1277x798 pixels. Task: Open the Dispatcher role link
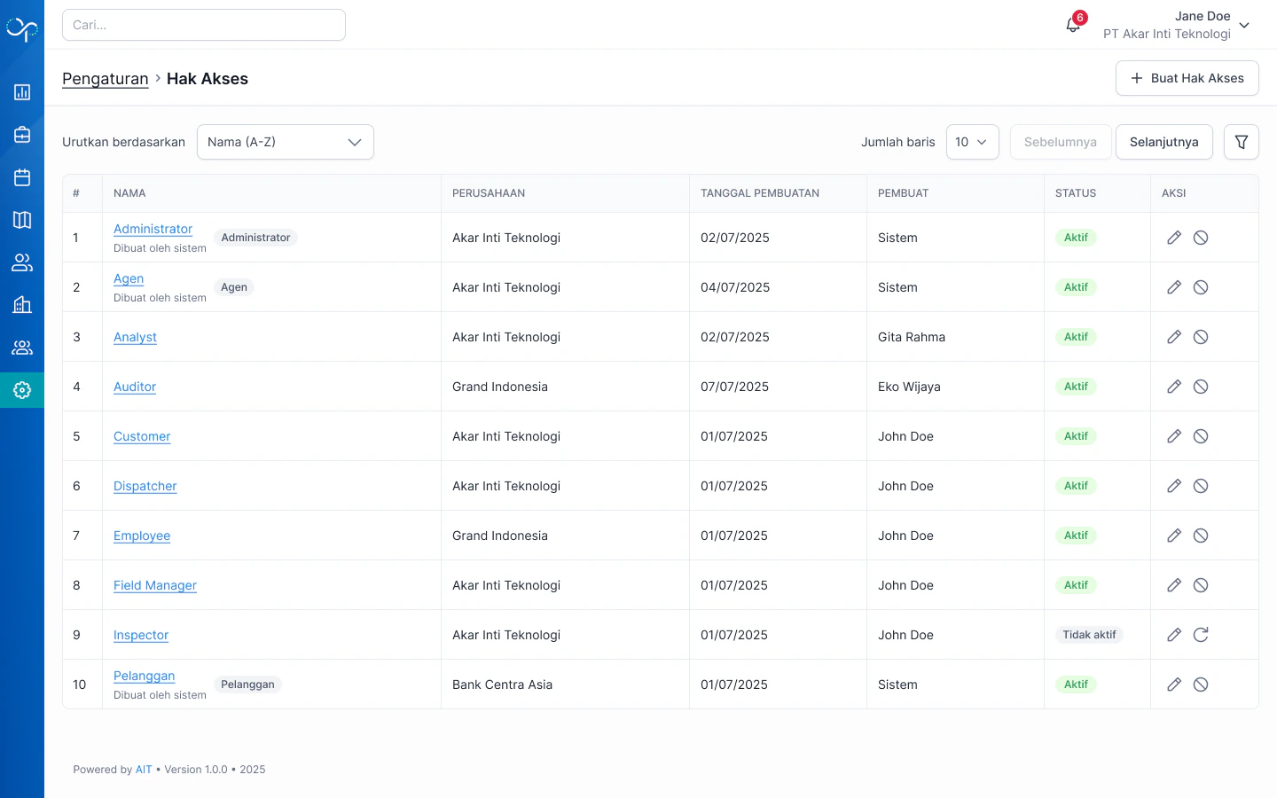[145, 486]
